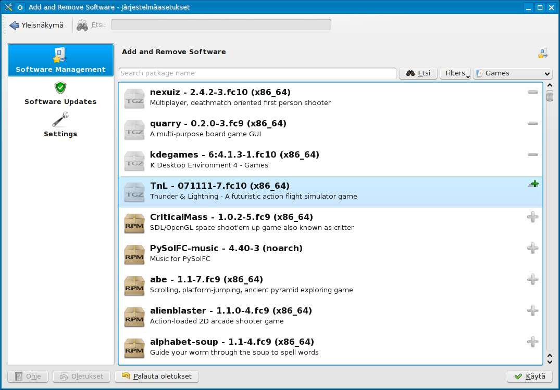This screenshot has height=390, width=560.
Task: Click the remove icon beside quarry package
Action: click(x=532, y=123)
